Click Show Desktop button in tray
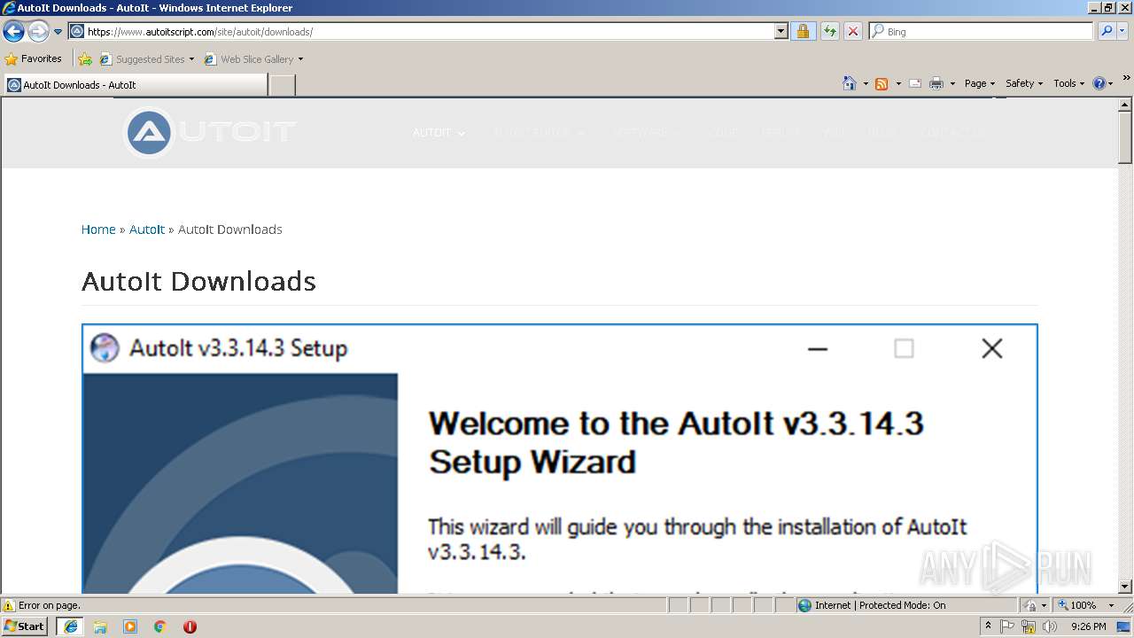Viewport: 1134px width, 638px height. point(1124,626)
